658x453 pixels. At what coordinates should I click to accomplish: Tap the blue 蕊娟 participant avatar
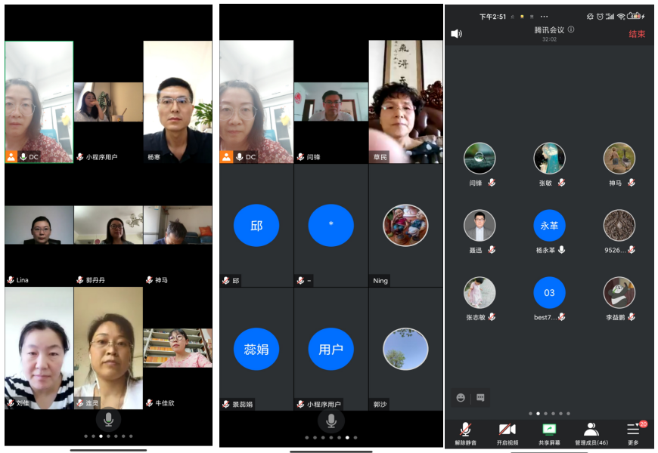[x=256, y=349]
